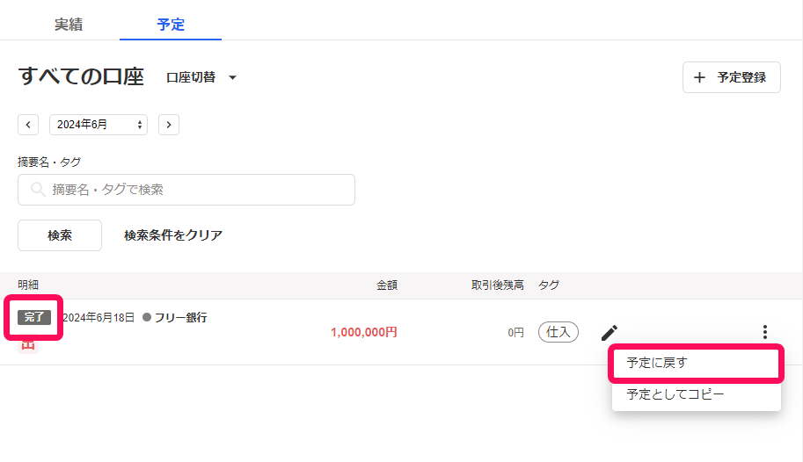Click the pencil edit icon
The height and width of the screenshot is (462, 803).
tap(609, 333)
